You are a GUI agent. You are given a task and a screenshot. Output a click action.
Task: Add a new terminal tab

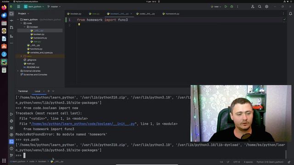pos(49,91)
